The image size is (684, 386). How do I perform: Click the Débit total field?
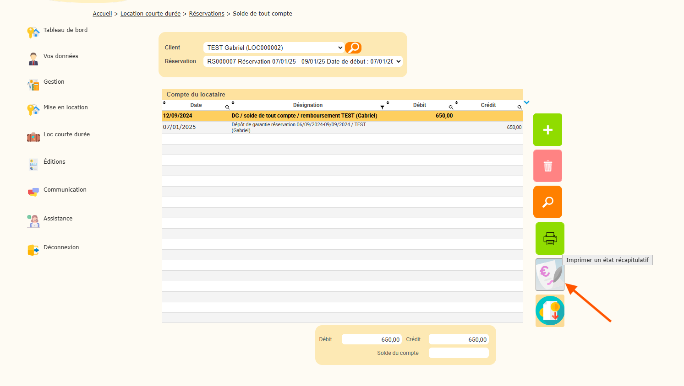point(372,339)
